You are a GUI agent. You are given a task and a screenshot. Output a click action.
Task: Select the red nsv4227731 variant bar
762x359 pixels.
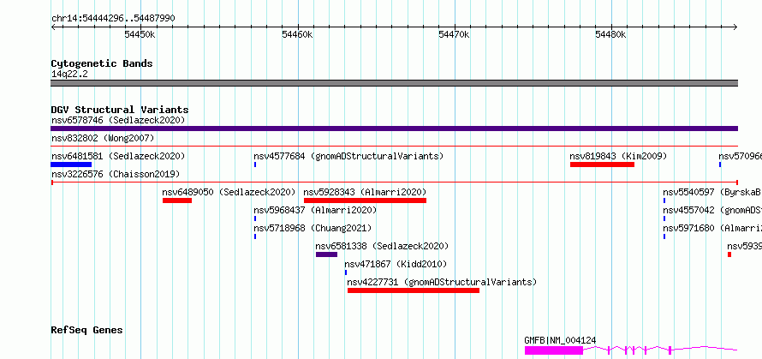point(414,290)
